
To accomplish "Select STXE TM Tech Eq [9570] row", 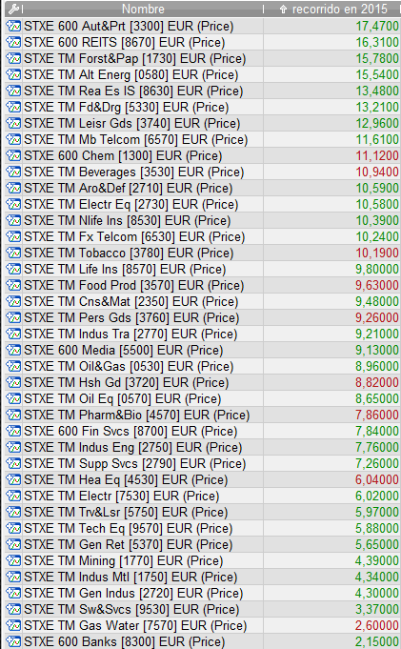I will [203, 529].
